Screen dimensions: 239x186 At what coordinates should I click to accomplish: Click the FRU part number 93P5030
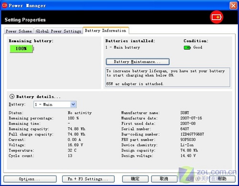[x=188, y=140]
